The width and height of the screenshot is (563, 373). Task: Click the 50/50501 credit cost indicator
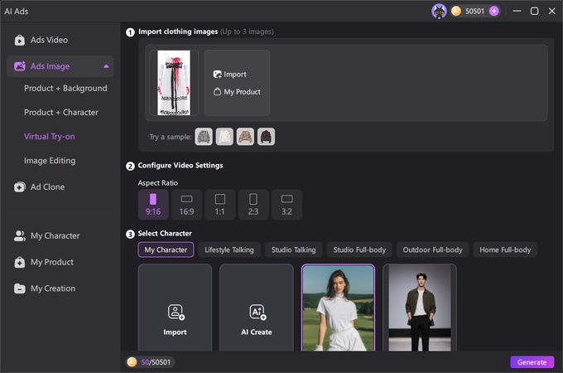150,362
